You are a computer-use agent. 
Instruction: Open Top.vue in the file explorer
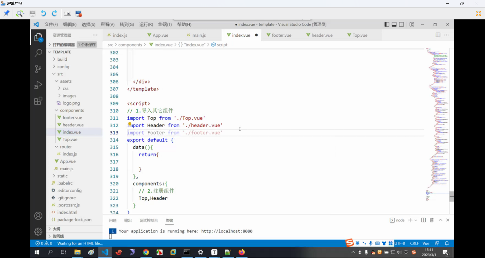click(70, 139)
